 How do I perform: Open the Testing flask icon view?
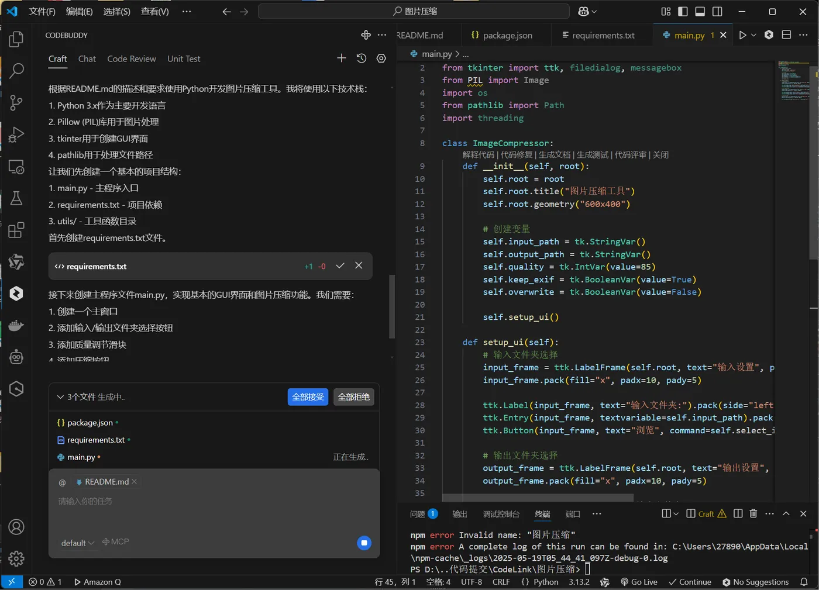click(x=16, y=198)
